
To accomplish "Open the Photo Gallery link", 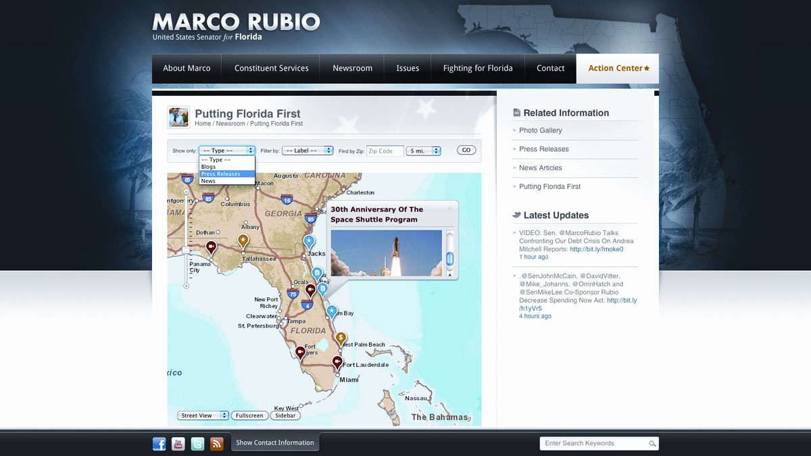I will click(541, 130).
